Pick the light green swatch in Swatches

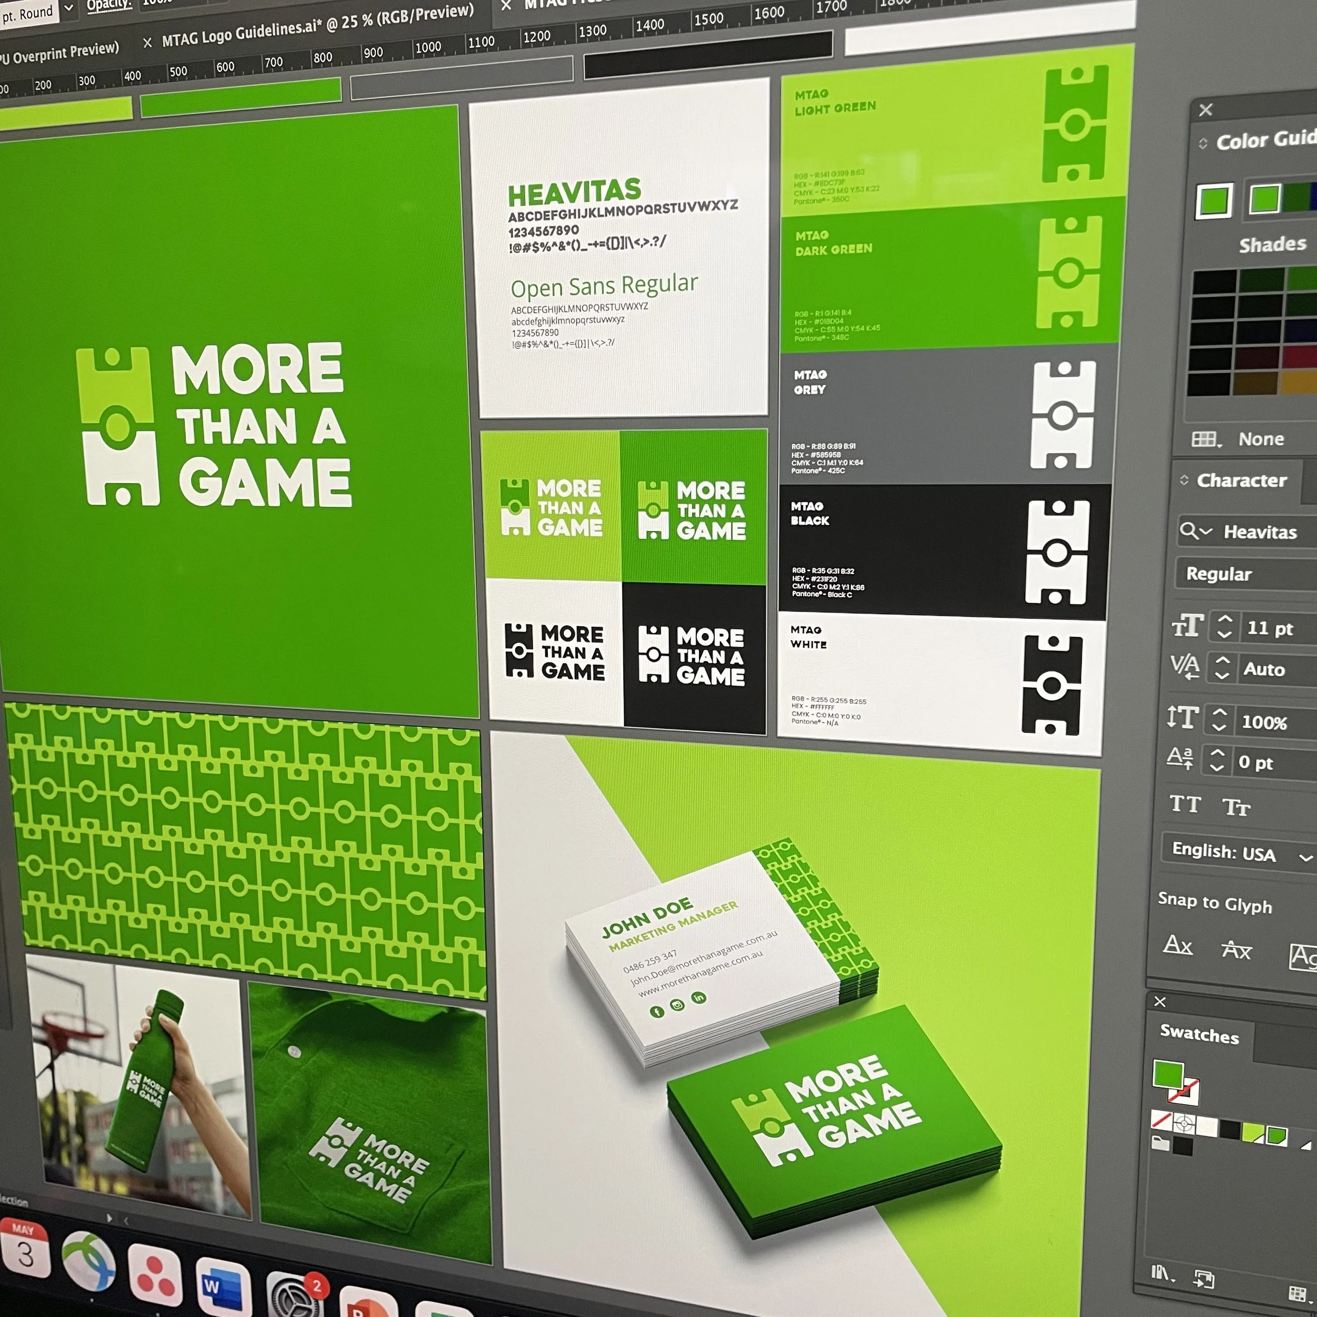point(1252,1133)
